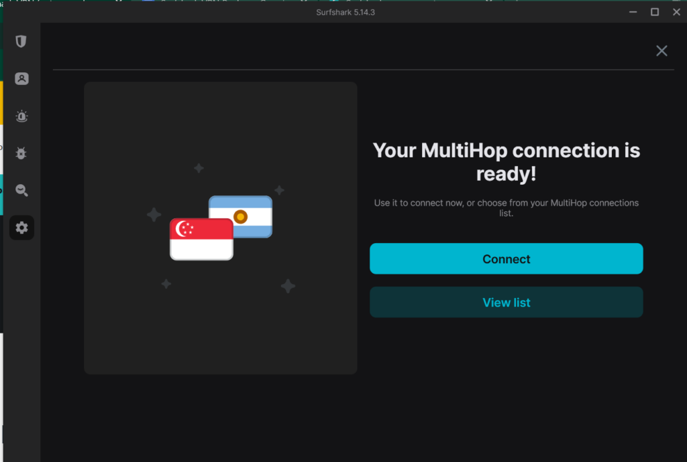Open the Alternative ID person icon
The image size is (687, 462).
pyautogui.click(x=21, y=79)
